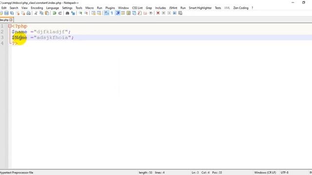
Task: Collapse the PHP code fold marker
Action: 10,26
